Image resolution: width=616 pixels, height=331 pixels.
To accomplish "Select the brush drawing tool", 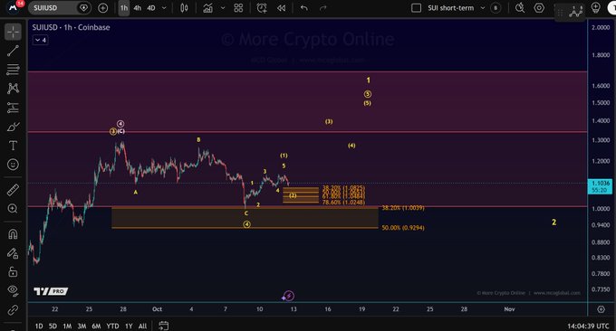I will coord(13,127).
